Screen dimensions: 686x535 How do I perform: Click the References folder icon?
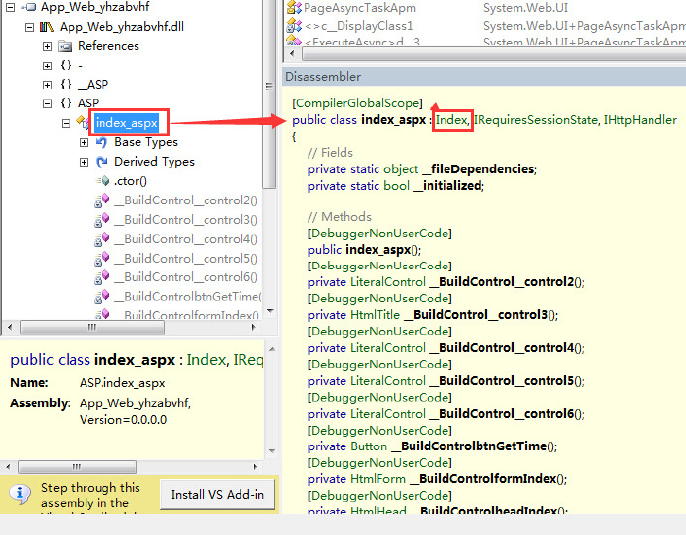(65, 46)
